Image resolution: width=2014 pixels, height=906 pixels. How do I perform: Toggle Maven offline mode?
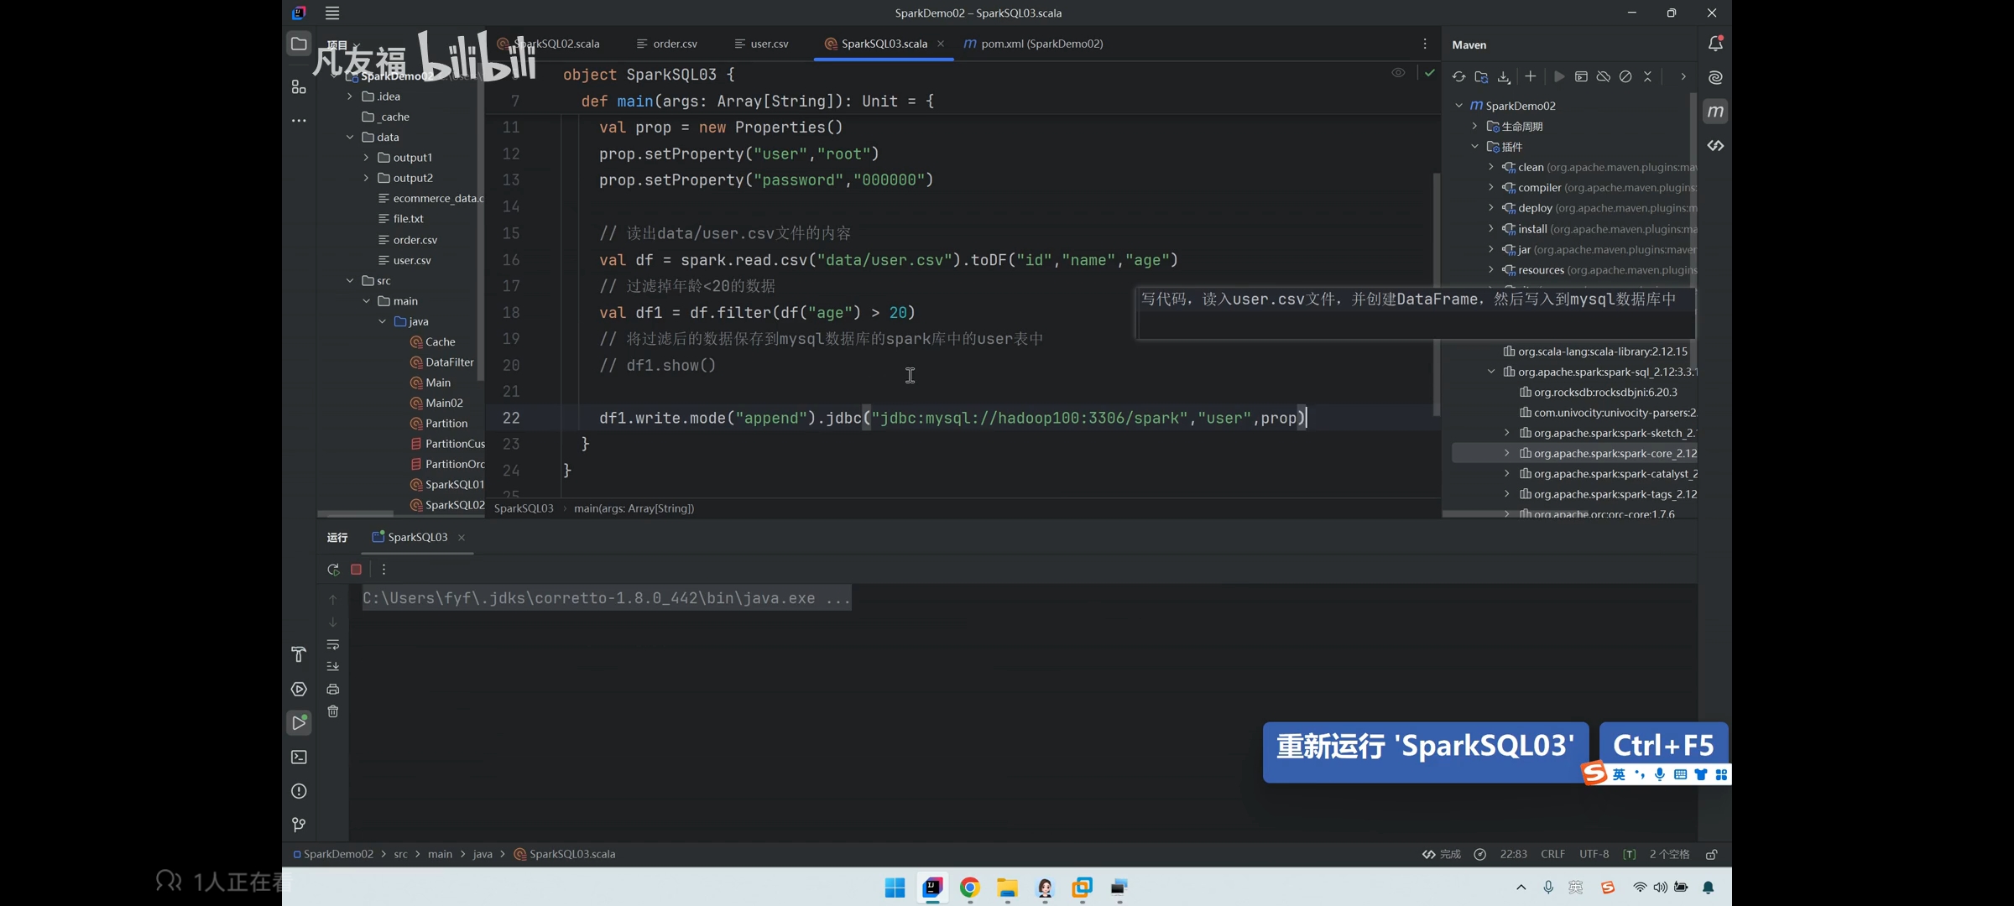pyautogui.click(x=1604, y=76)
